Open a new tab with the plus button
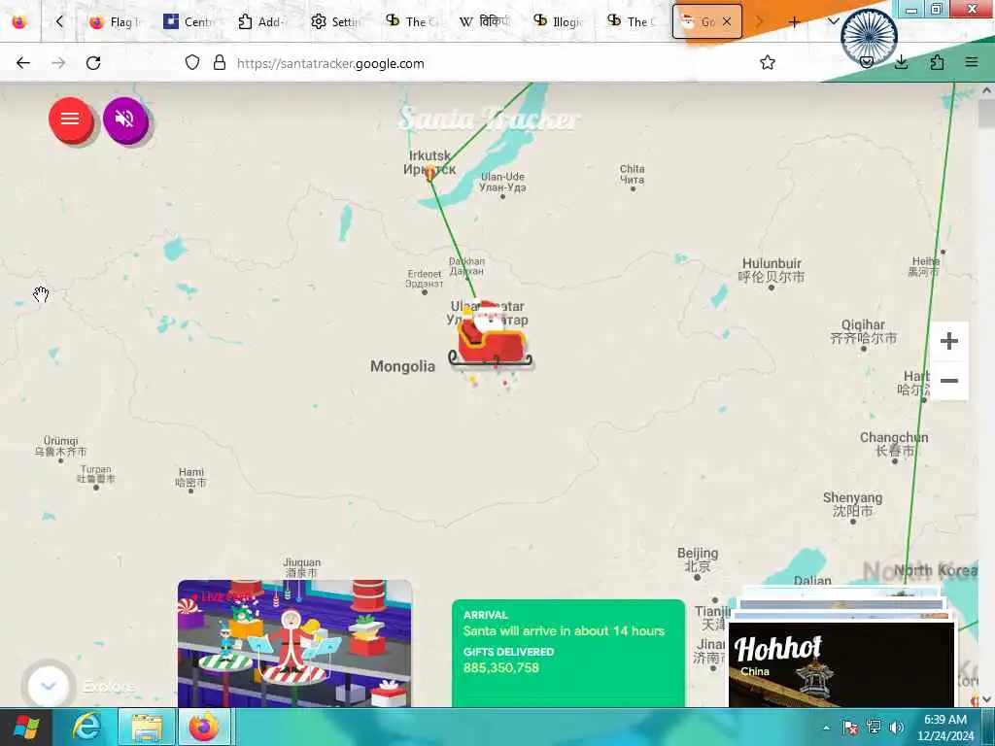This screenshot has height=746, width=995. pyautogui.click(x=794, y=21)
